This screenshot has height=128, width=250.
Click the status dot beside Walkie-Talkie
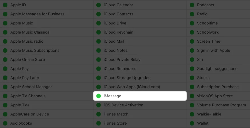(192, 114)
